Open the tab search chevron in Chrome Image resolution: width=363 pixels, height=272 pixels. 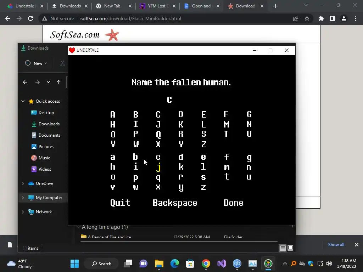(306, 5)
